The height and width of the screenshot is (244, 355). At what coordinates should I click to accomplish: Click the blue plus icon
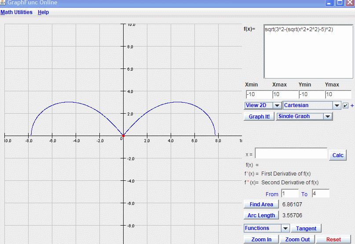point(352,105)
